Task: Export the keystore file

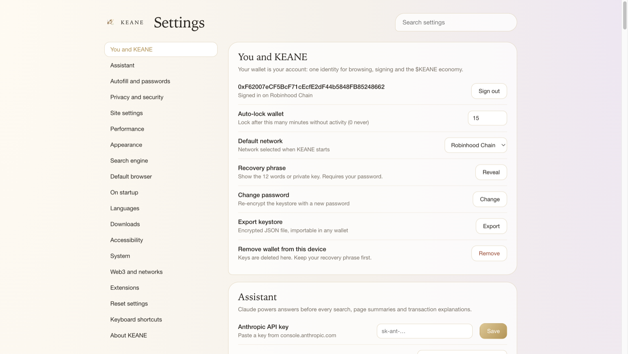Action: point(491,226)
